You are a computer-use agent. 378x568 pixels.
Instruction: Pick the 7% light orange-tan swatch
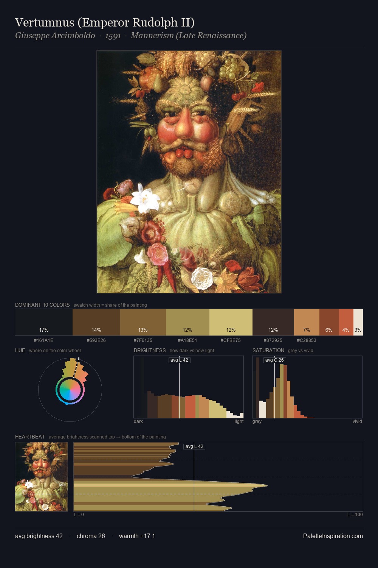pos(307,322)
